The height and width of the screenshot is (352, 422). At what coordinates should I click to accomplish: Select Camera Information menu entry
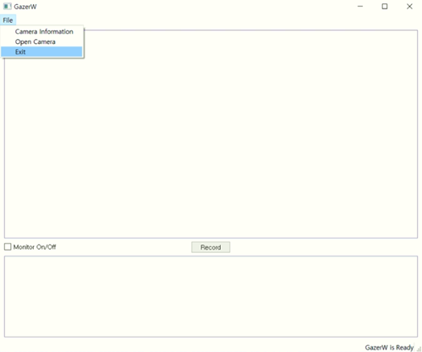pyautogui.click(x=41, y=31)
